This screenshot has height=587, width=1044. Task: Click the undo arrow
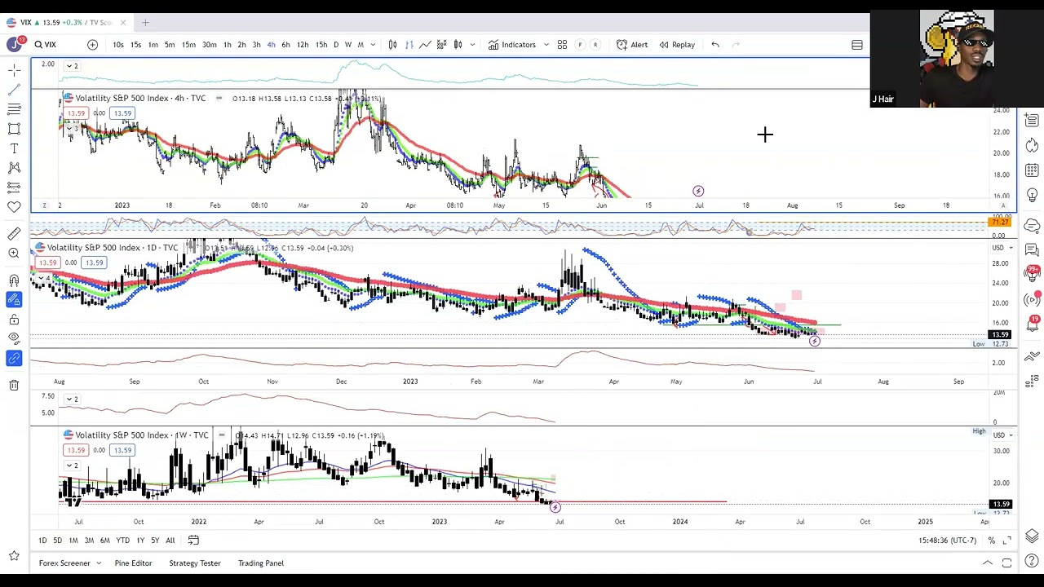click(715, 45)
